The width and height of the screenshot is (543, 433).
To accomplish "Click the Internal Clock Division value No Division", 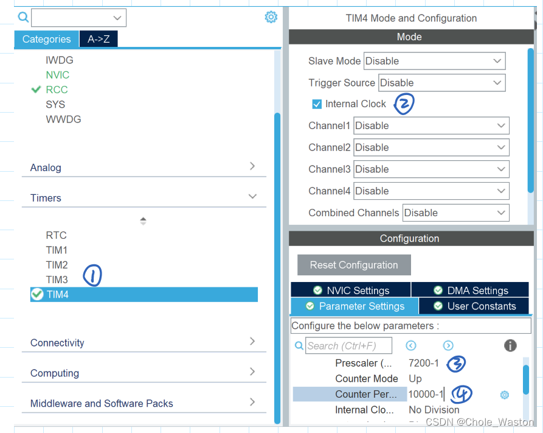I will click(434, 410).
